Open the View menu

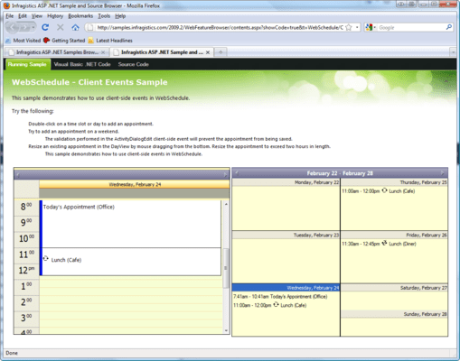click(x=37, y=16)
